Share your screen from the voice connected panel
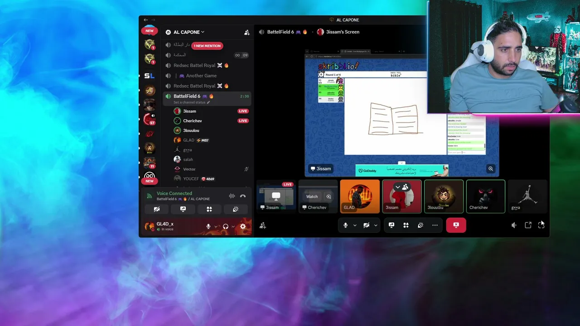 183,209
